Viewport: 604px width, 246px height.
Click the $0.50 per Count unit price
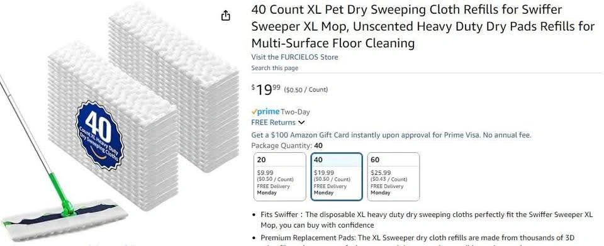click(x=306, y=90)
